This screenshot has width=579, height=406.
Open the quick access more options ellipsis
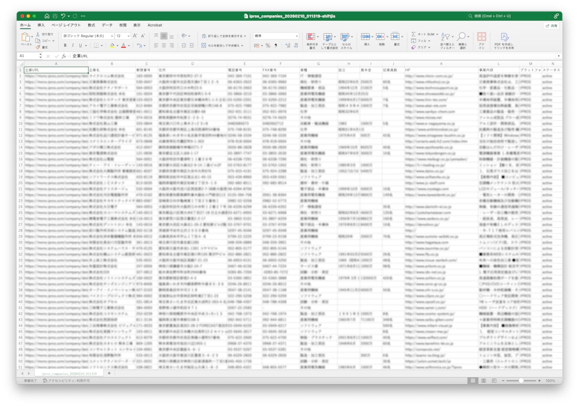(84, 16)
